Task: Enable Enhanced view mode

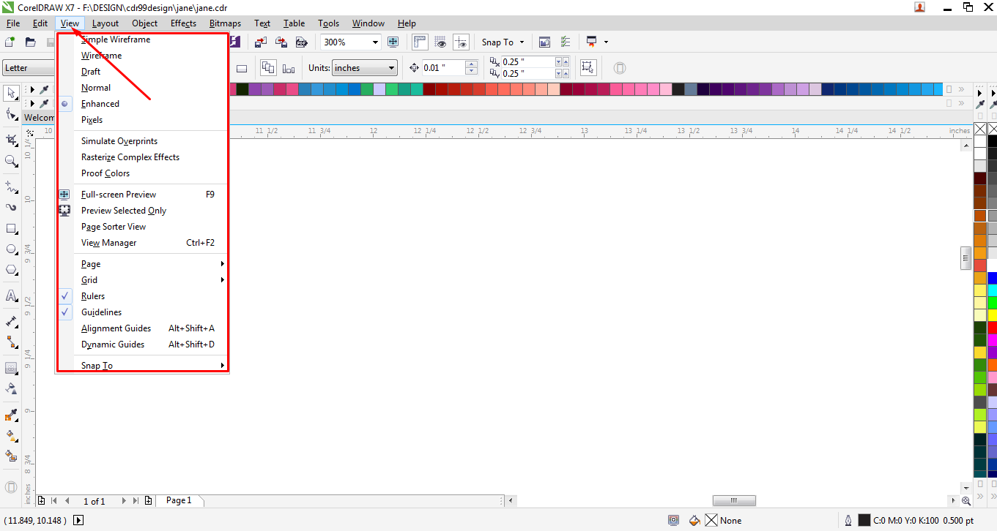Action: [x=100, y=103]
